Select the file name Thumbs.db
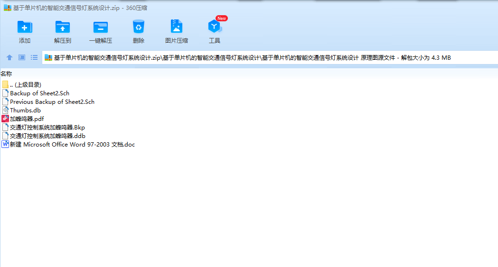The image size is (498, 267). 26,110
